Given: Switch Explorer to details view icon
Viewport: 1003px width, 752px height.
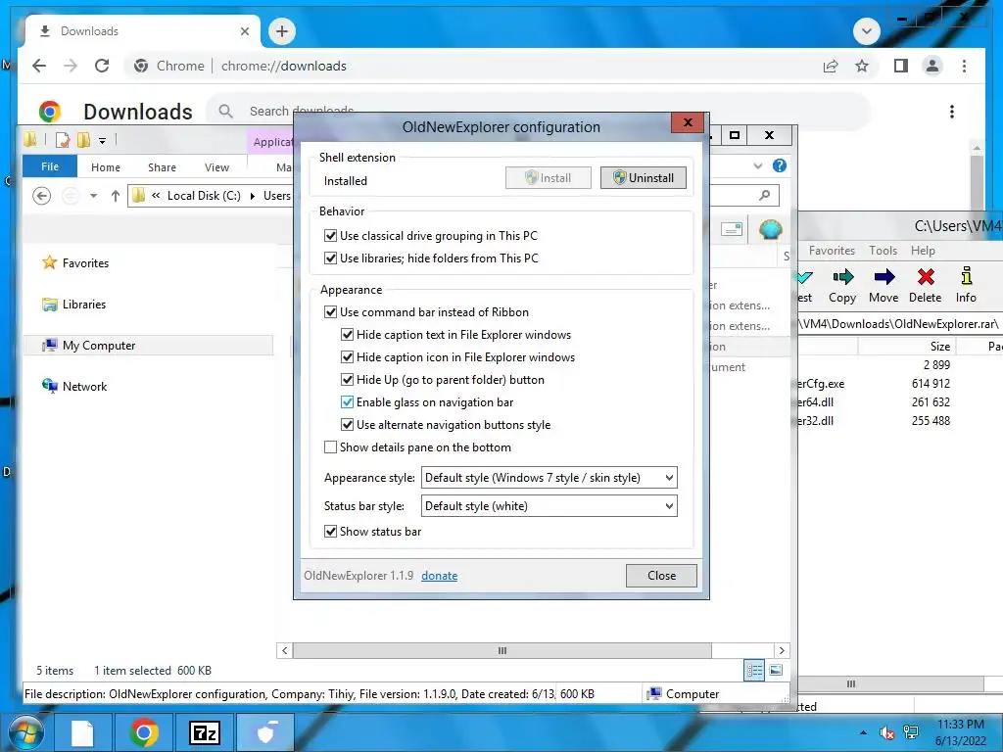Looking at the screenshot, I should (x=754, y=670).
